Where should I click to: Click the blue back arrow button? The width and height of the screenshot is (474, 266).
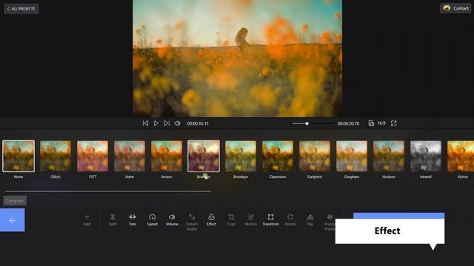13,220
